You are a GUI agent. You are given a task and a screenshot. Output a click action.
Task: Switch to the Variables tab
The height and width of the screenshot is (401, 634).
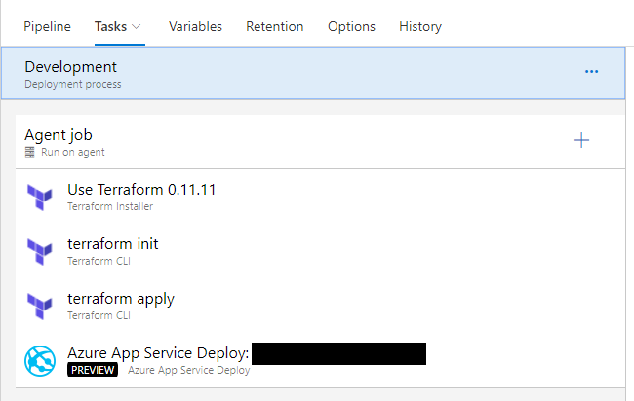195,26
